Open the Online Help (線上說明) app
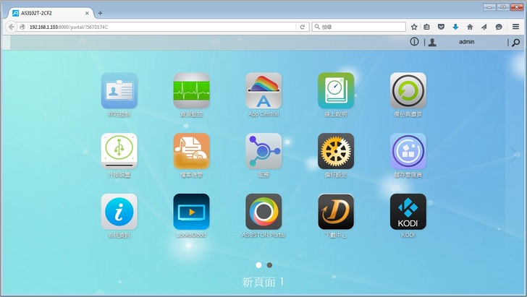 336,91
